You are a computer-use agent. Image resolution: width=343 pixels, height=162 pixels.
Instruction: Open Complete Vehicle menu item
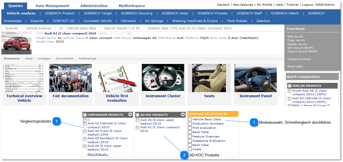click(98, 21)
